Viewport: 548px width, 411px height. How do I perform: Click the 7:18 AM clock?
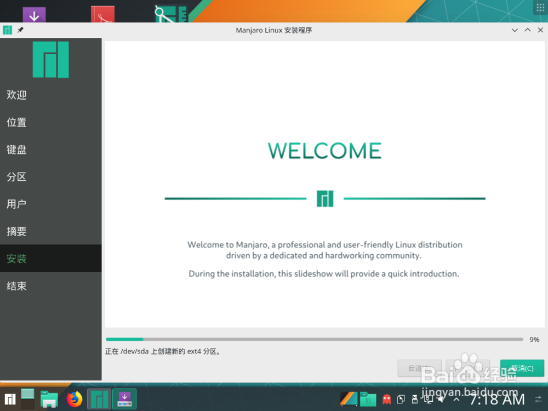click(496, 399)
